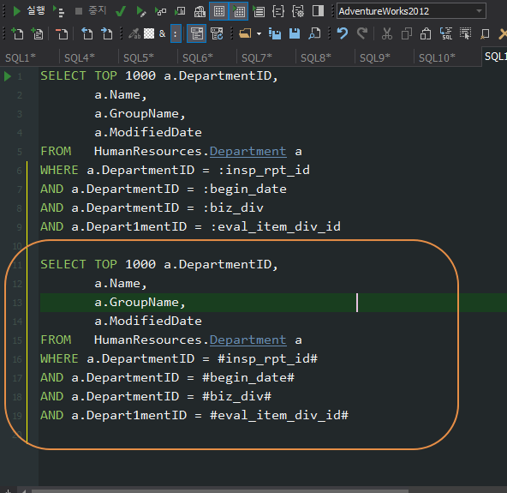Viewport: 507px width, 493px height.
Task: Click the 중지 stop button
Action: [90, 11]
